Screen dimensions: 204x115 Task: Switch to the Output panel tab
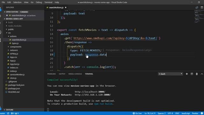[x=62, y=74]
